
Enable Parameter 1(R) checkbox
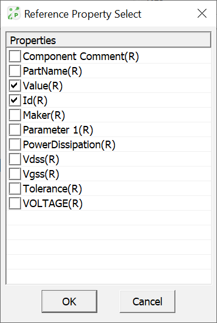pyautogui.click(x=15, y=130)
